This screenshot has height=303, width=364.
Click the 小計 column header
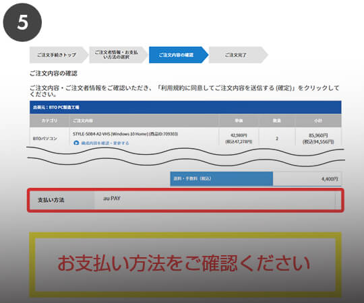click(x=318, y=121)
